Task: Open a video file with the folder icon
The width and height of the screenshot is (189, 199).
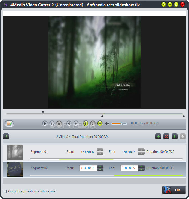Action: 9,123
